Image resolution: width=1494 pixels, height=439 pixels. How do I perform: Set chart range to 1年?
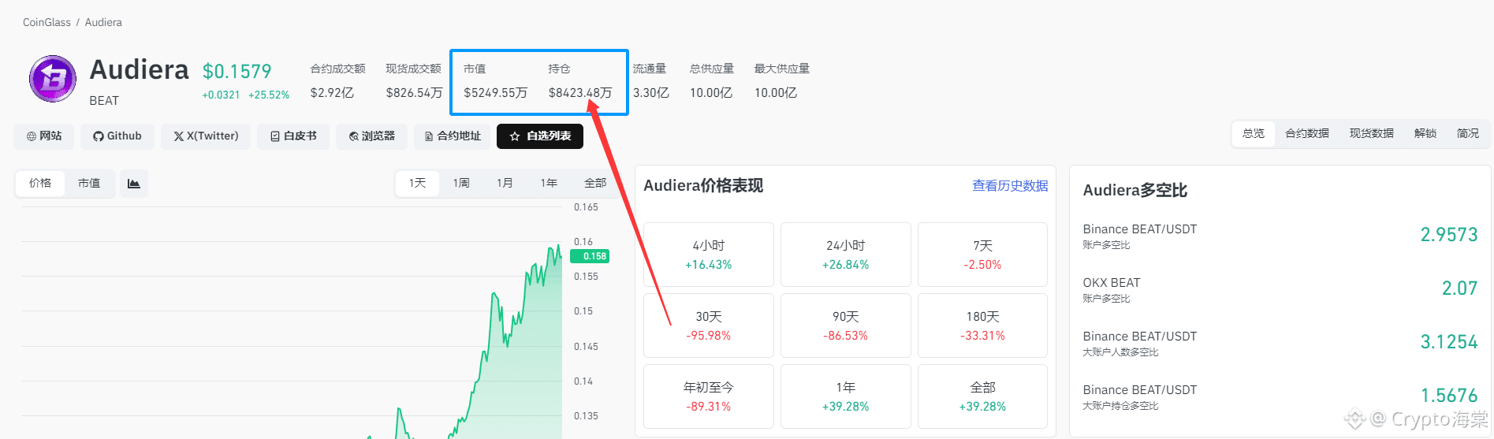point(549,184)
